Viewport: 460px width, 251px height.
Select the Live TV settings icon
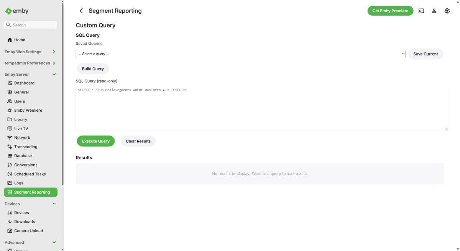9,128
